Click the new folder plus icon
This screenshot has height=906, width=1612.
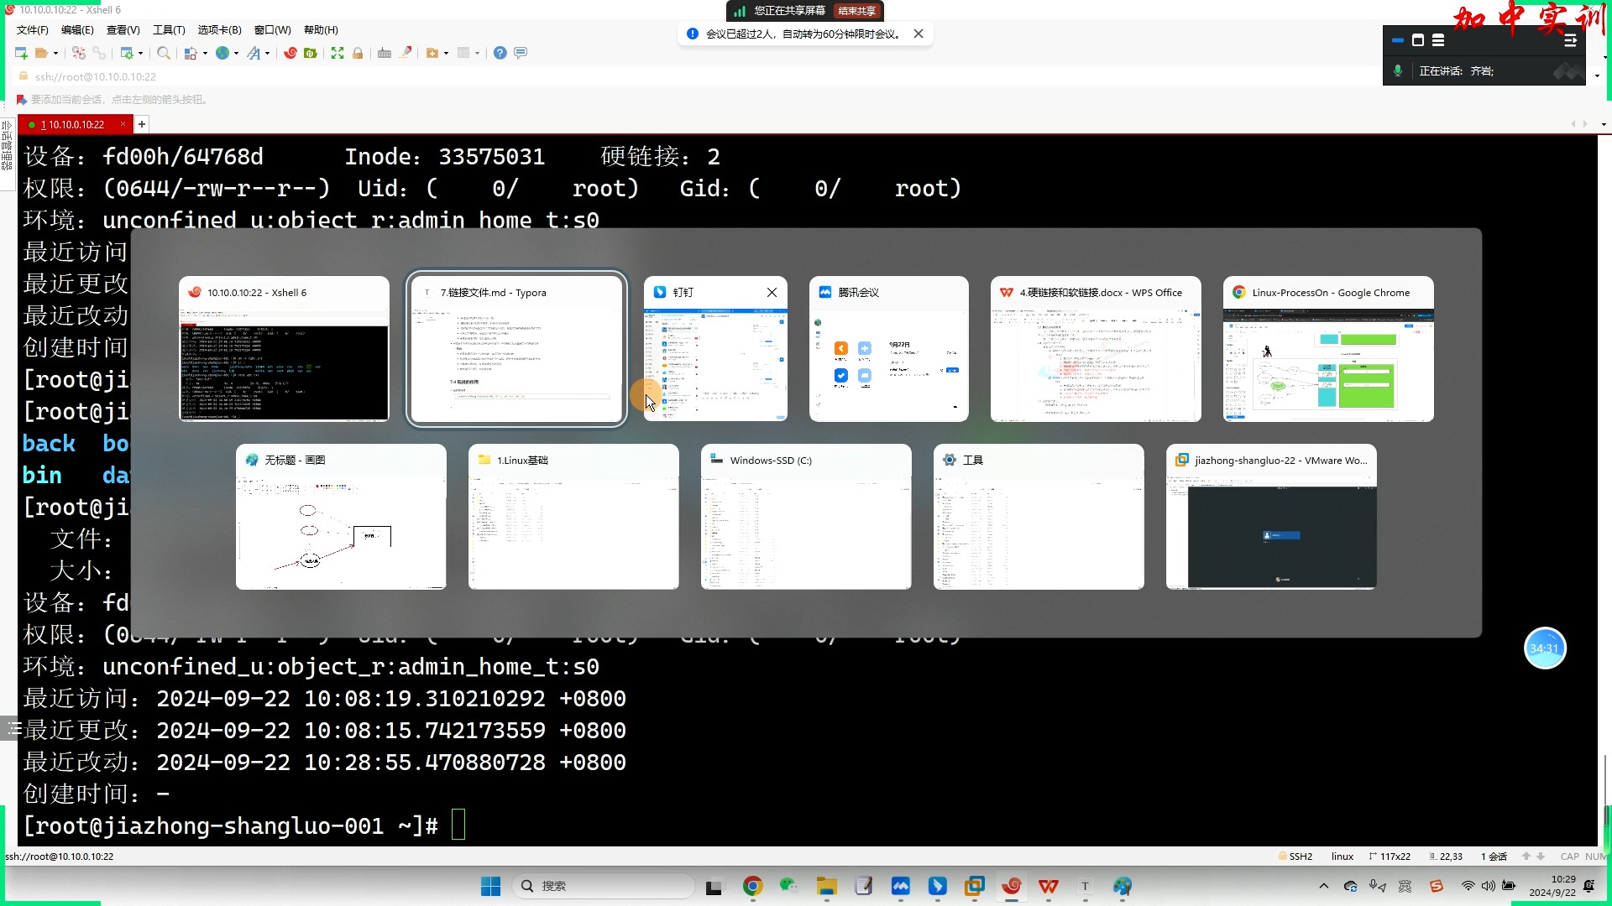(432, 53)
